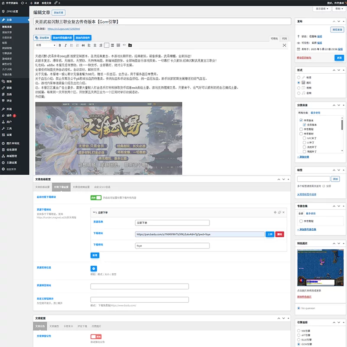Insert a numbered list

[x=77, y=46]
